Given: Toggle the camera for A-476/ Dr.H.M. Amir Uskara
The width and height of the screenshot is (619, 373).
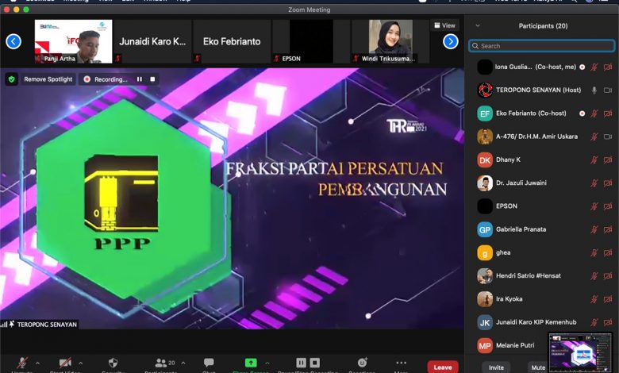Looking at the screenshot, I should pyautogui.click(x=608, y=137).
